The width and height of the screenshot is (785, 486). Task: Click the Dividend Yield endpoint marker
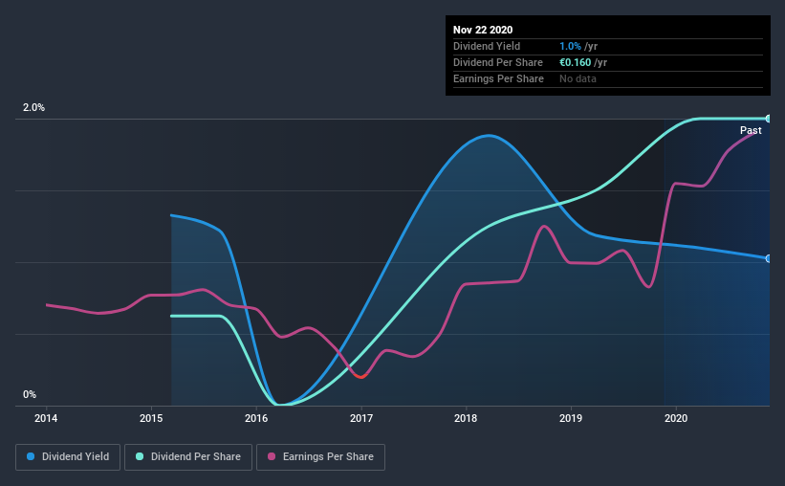click(x=768, y=258)
